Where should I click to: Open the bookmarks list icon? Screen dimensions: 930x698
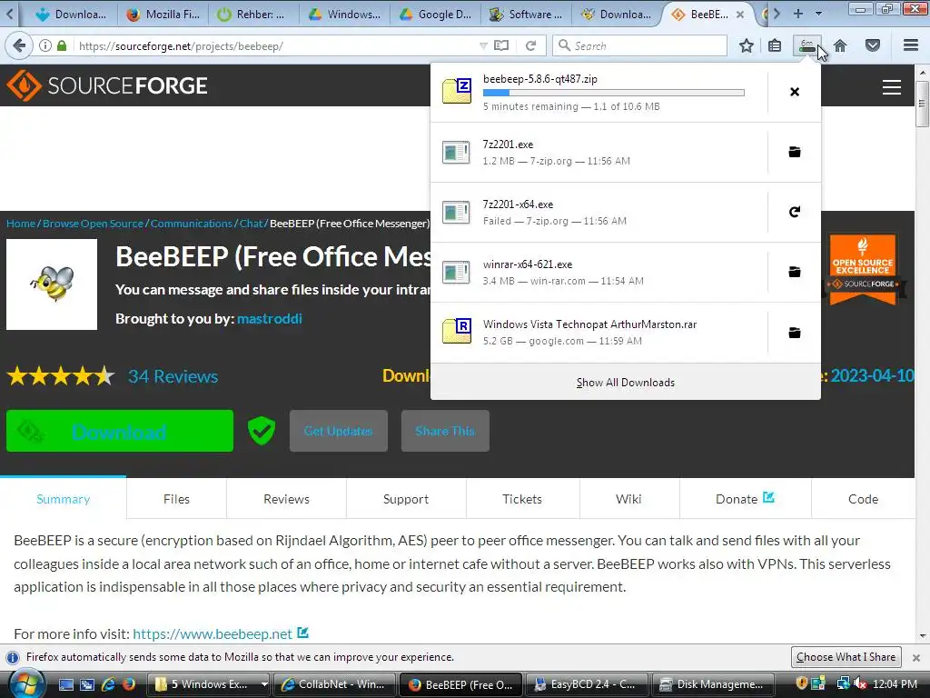click(775, 45)
